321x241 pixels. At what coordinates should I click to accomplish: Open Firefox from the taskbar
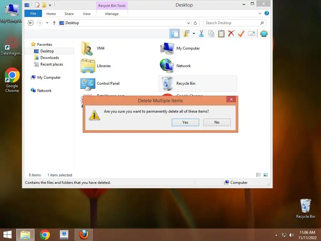[84, 235]
